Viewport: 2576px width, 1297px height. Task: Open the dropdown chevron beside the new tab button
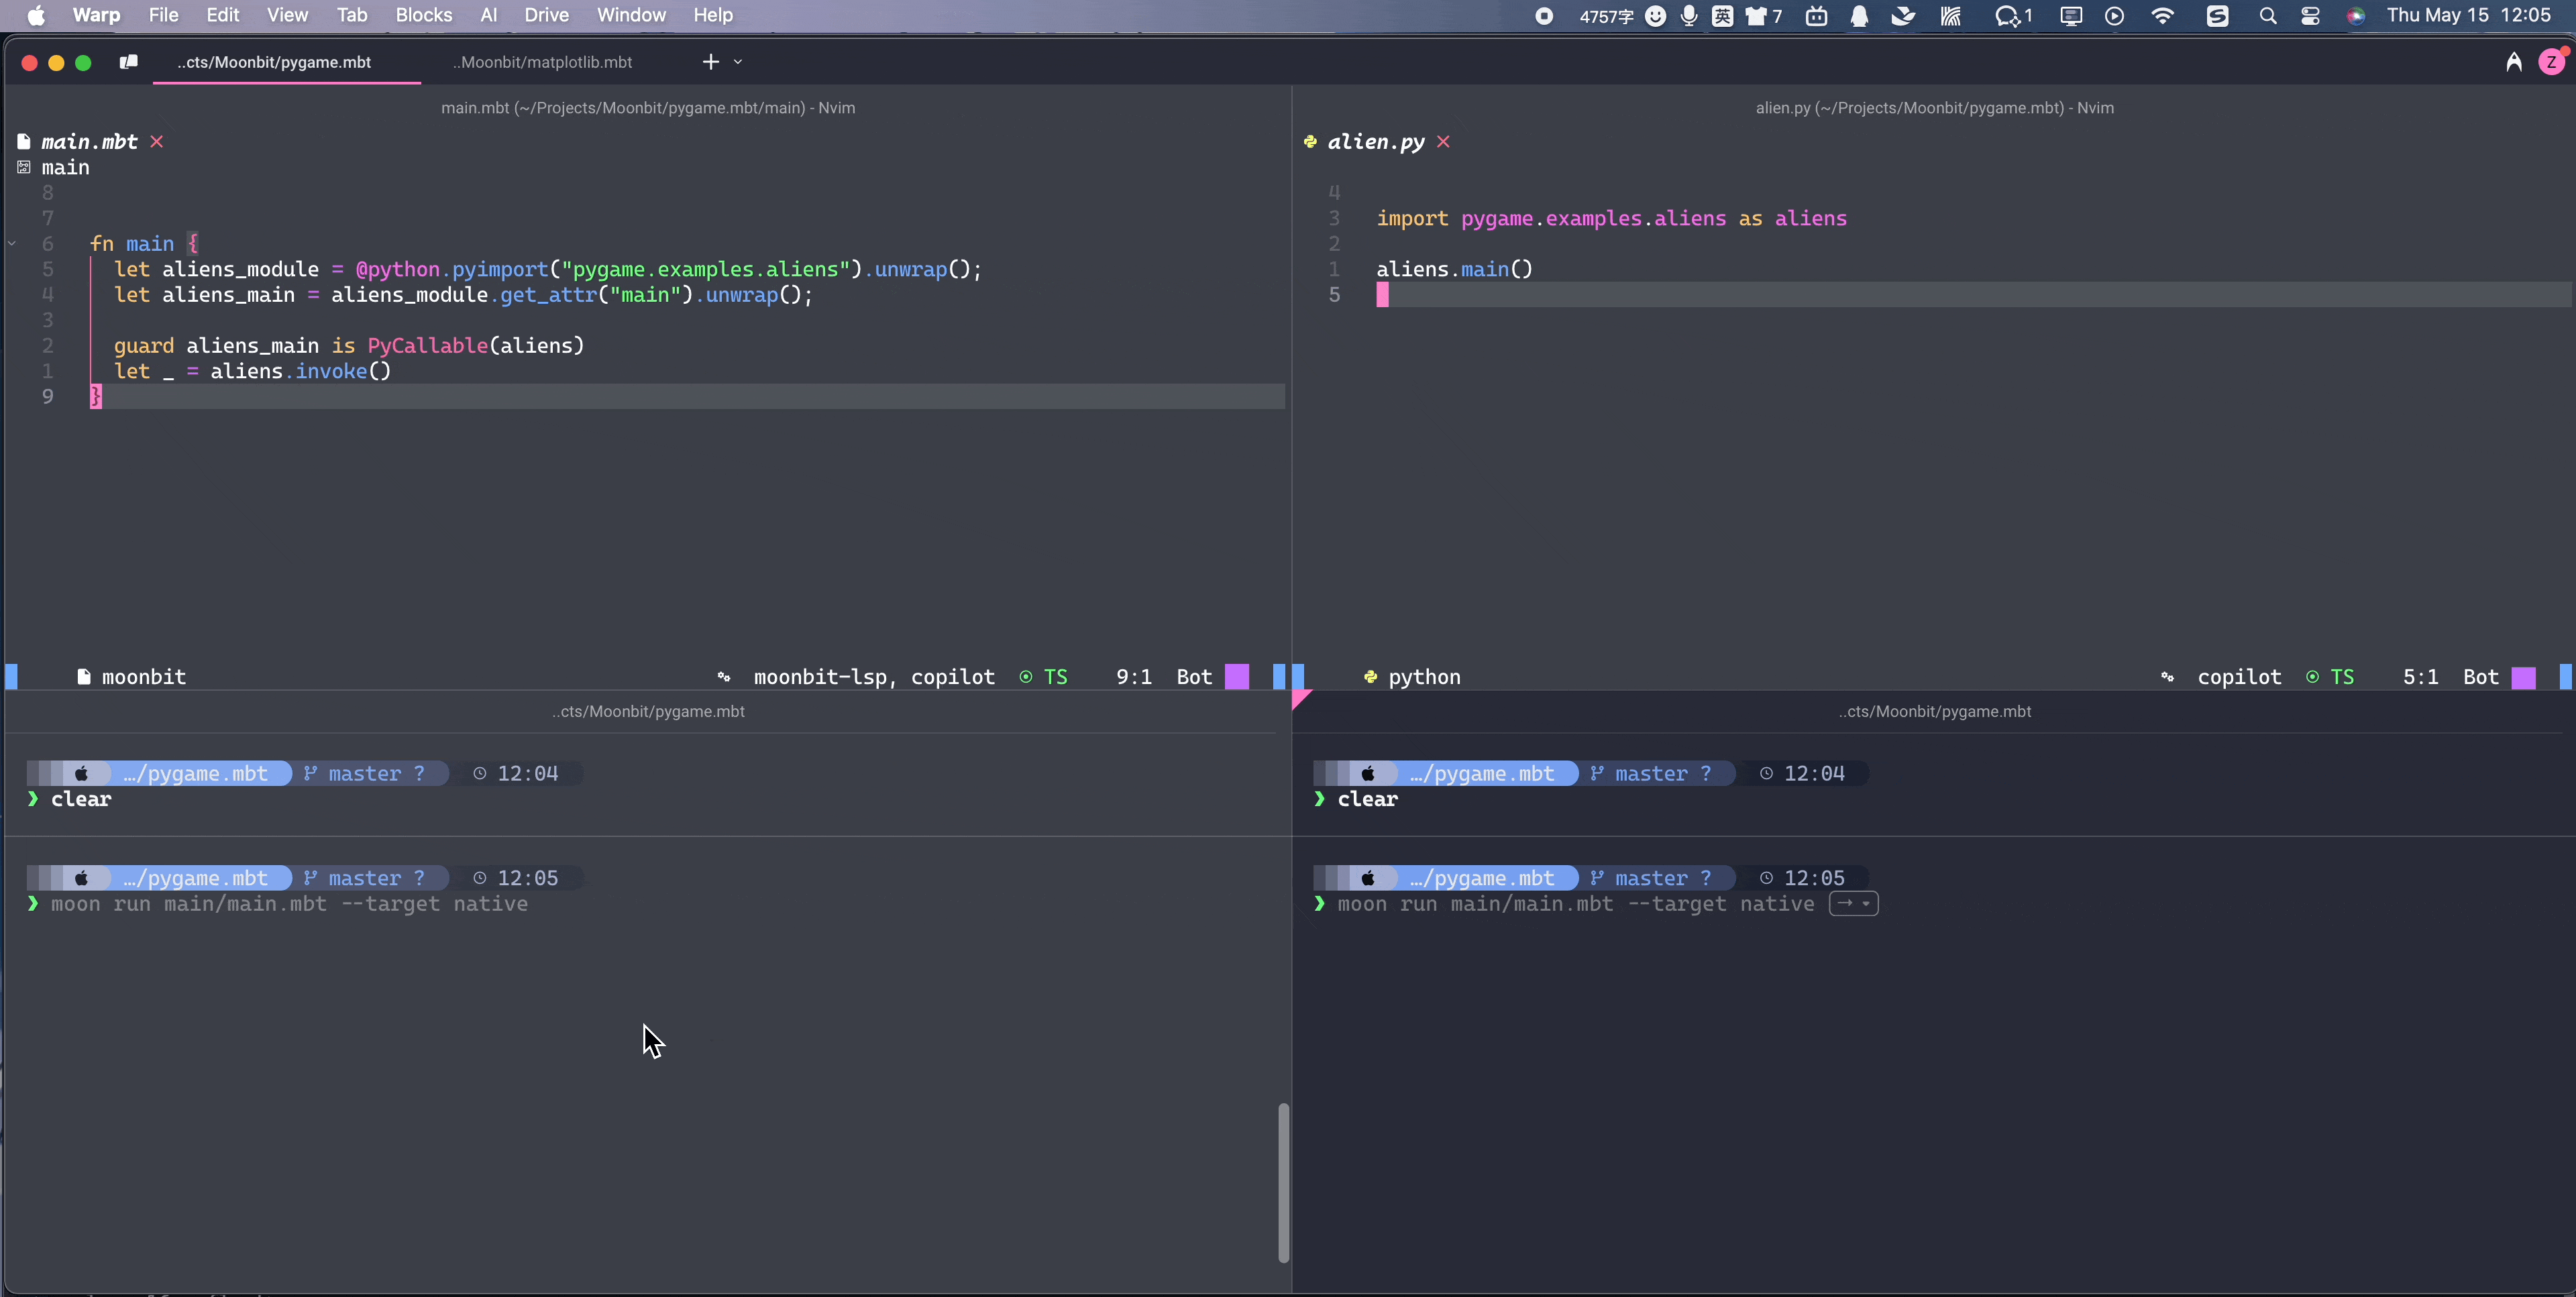pos(738,61)
